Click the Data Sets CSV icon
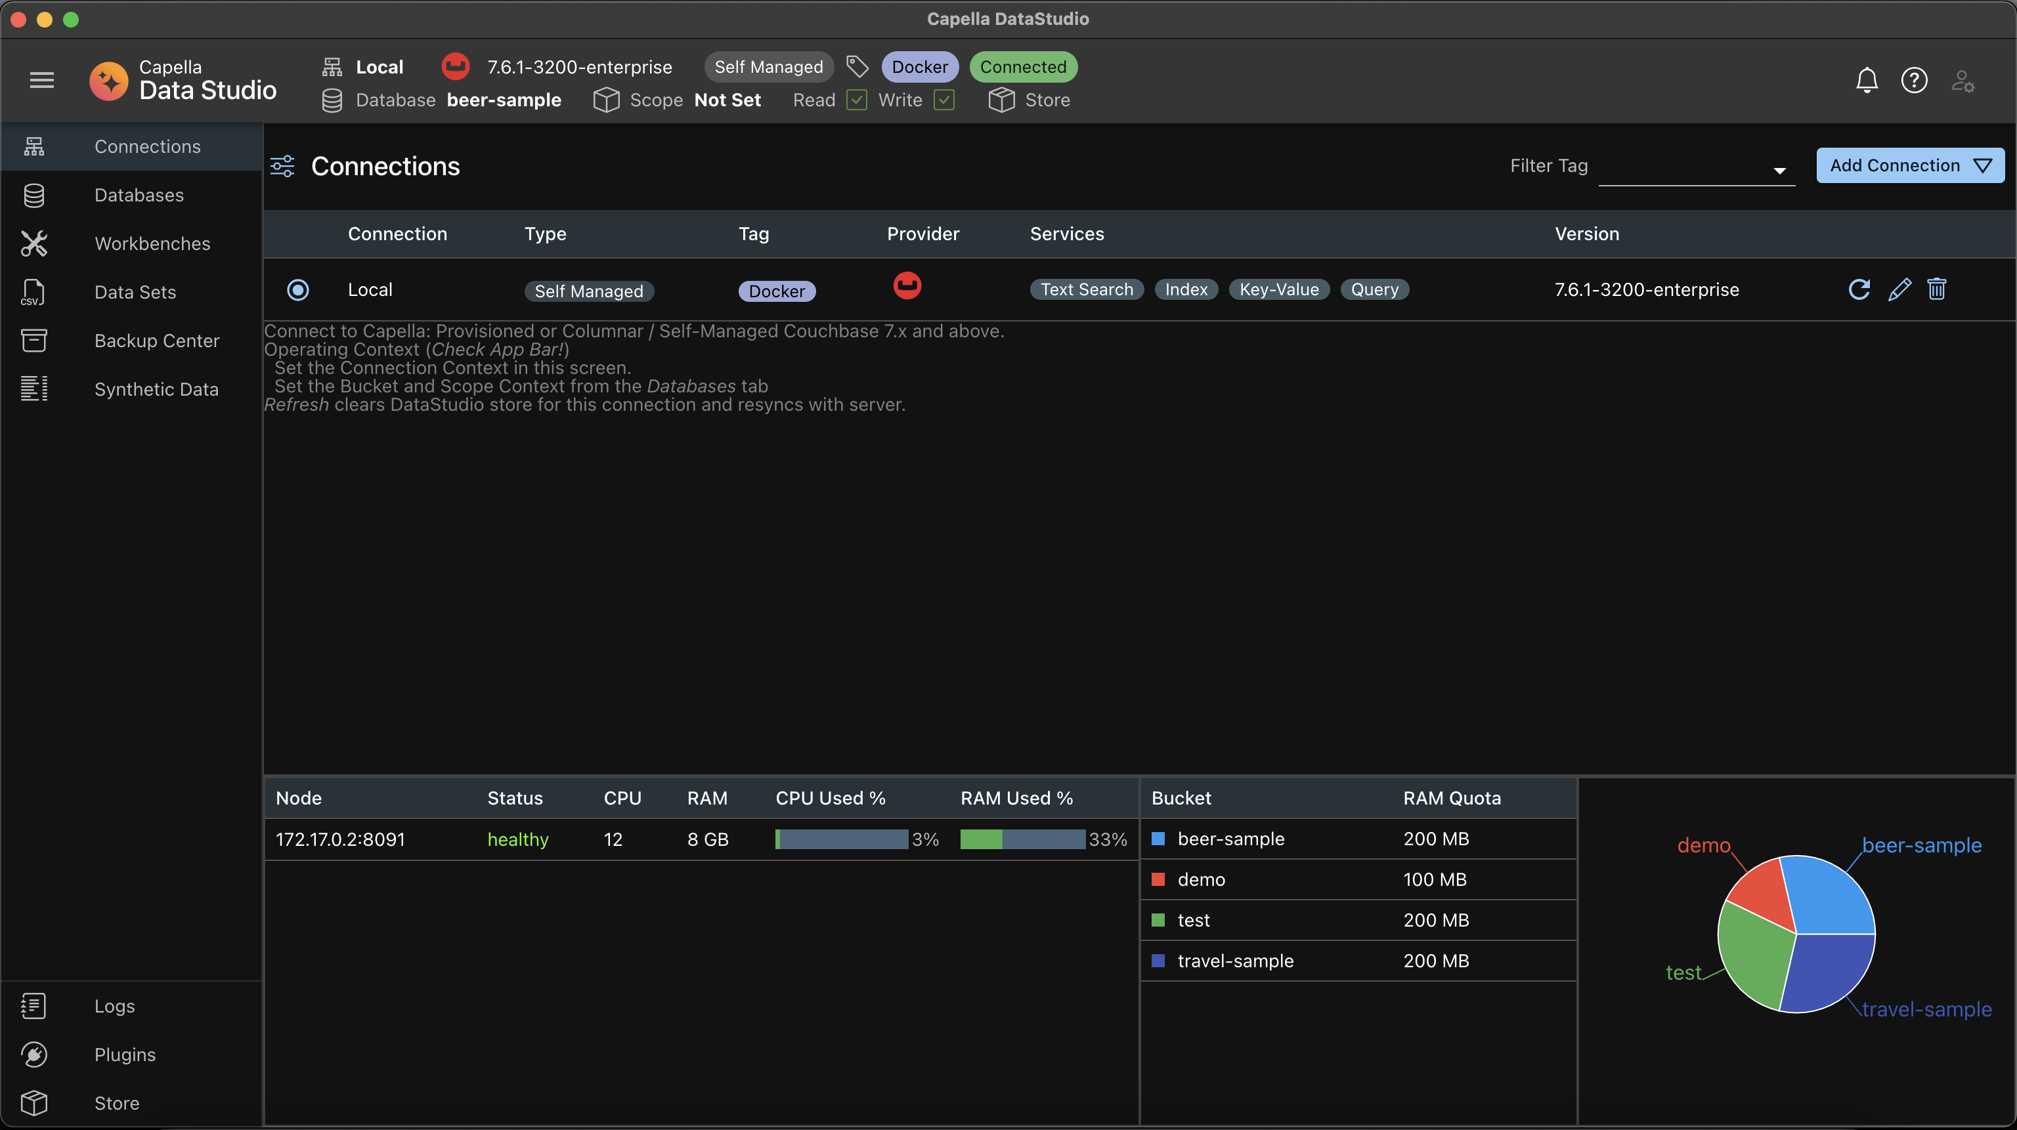2017x1130 pixels. 33,292
